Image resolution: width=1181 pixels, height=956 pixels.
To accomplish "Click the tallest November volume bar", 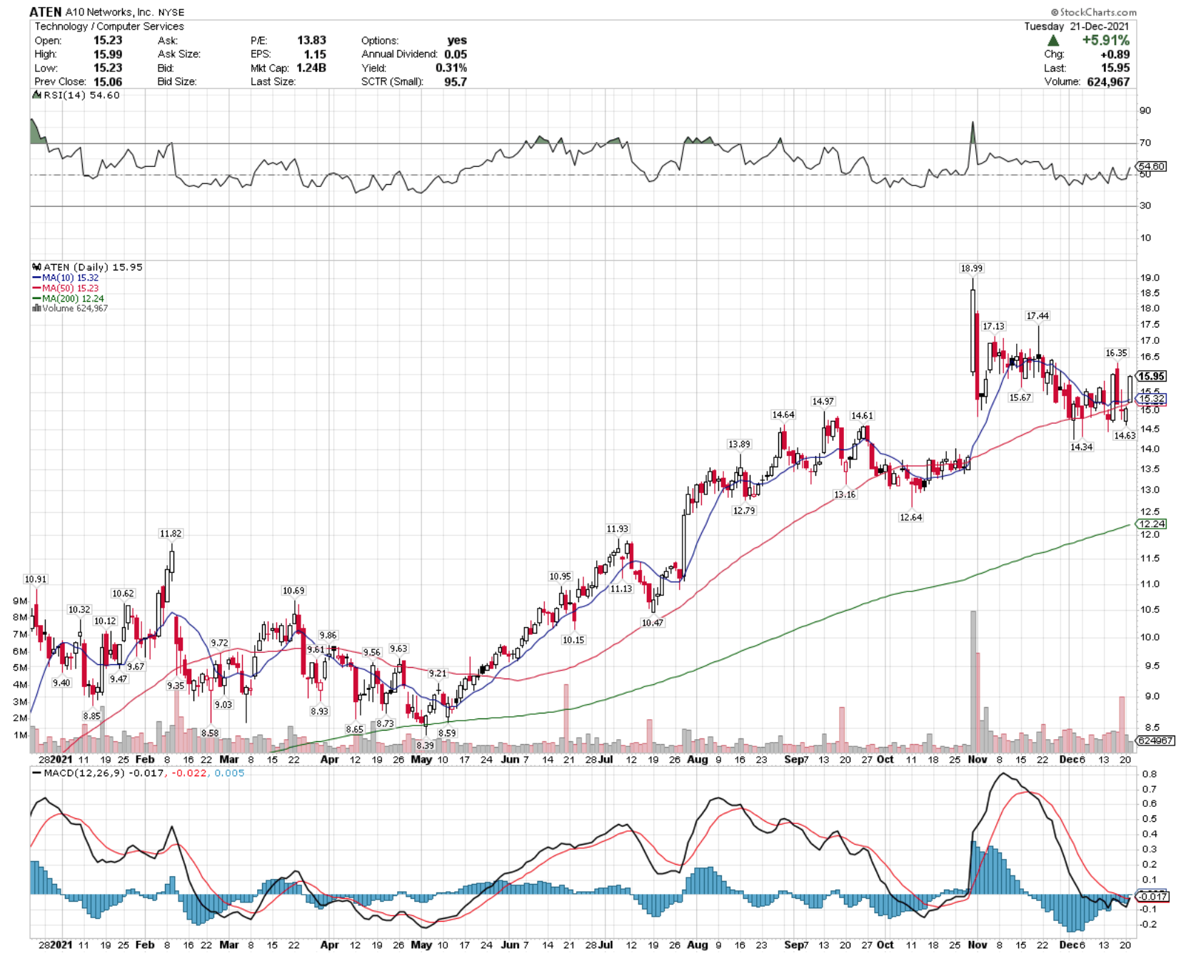I will [973, 681].
